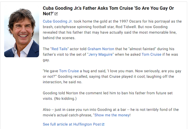Follow the blue "Cuba Gooding Jr." link

[58, 21]
